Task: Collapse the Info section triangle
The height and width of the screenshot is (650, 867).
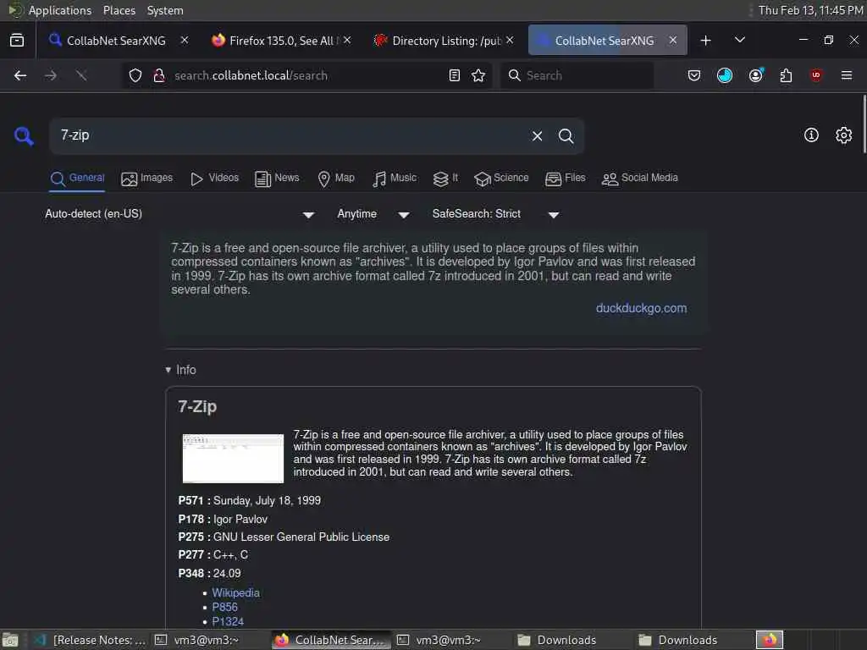Action: click(168, 370)
